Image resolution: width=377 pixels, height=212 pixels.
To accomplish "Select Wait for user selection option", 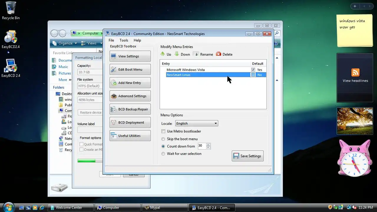I will [163, 154].
